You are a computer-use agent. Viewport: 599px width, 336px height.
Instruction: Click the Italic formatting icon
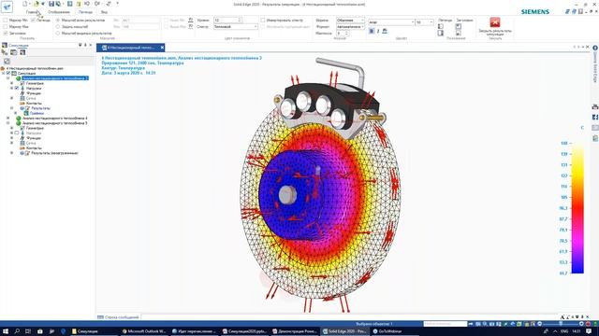tap(378, 31)
